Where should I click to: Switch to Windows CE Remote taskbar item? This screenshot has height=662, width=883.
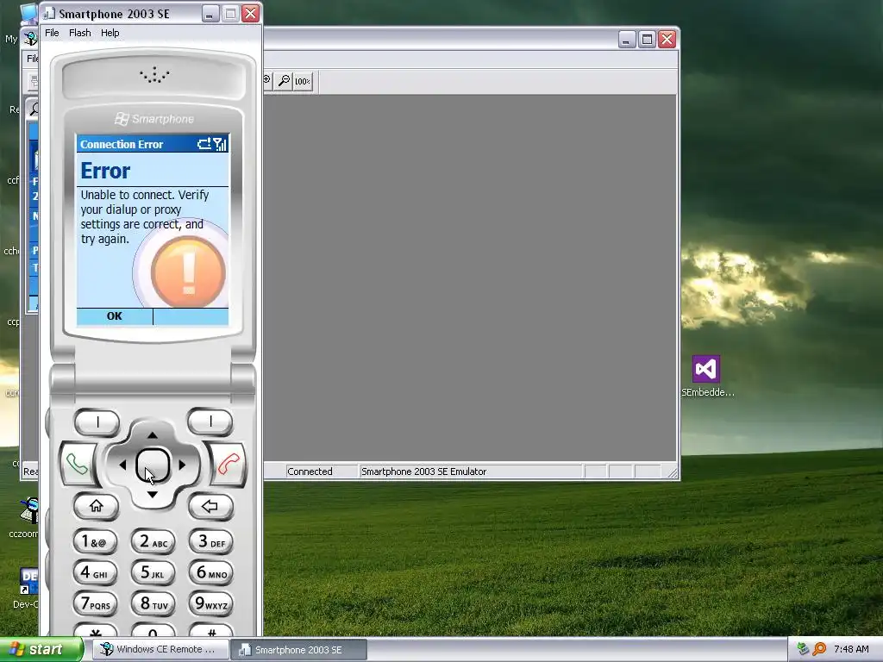click(x=160, y=650)
